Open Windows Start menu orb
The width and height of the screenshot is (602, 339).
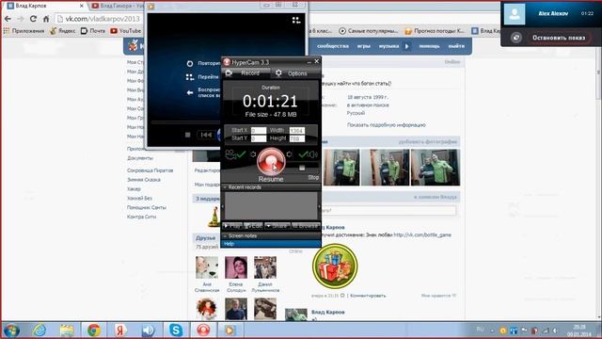[x=11, y=331]
